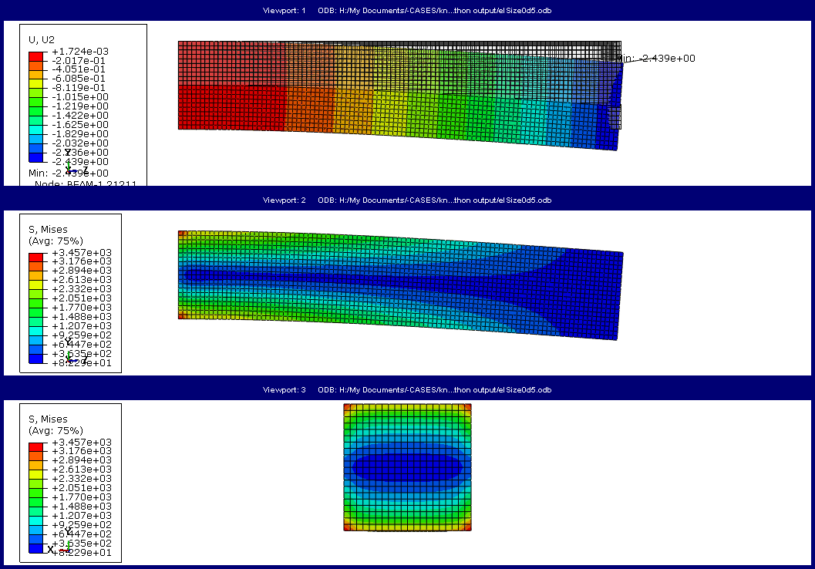
Task: Click the bottom blue swatch in S, Mises legend
Action: 35,359
